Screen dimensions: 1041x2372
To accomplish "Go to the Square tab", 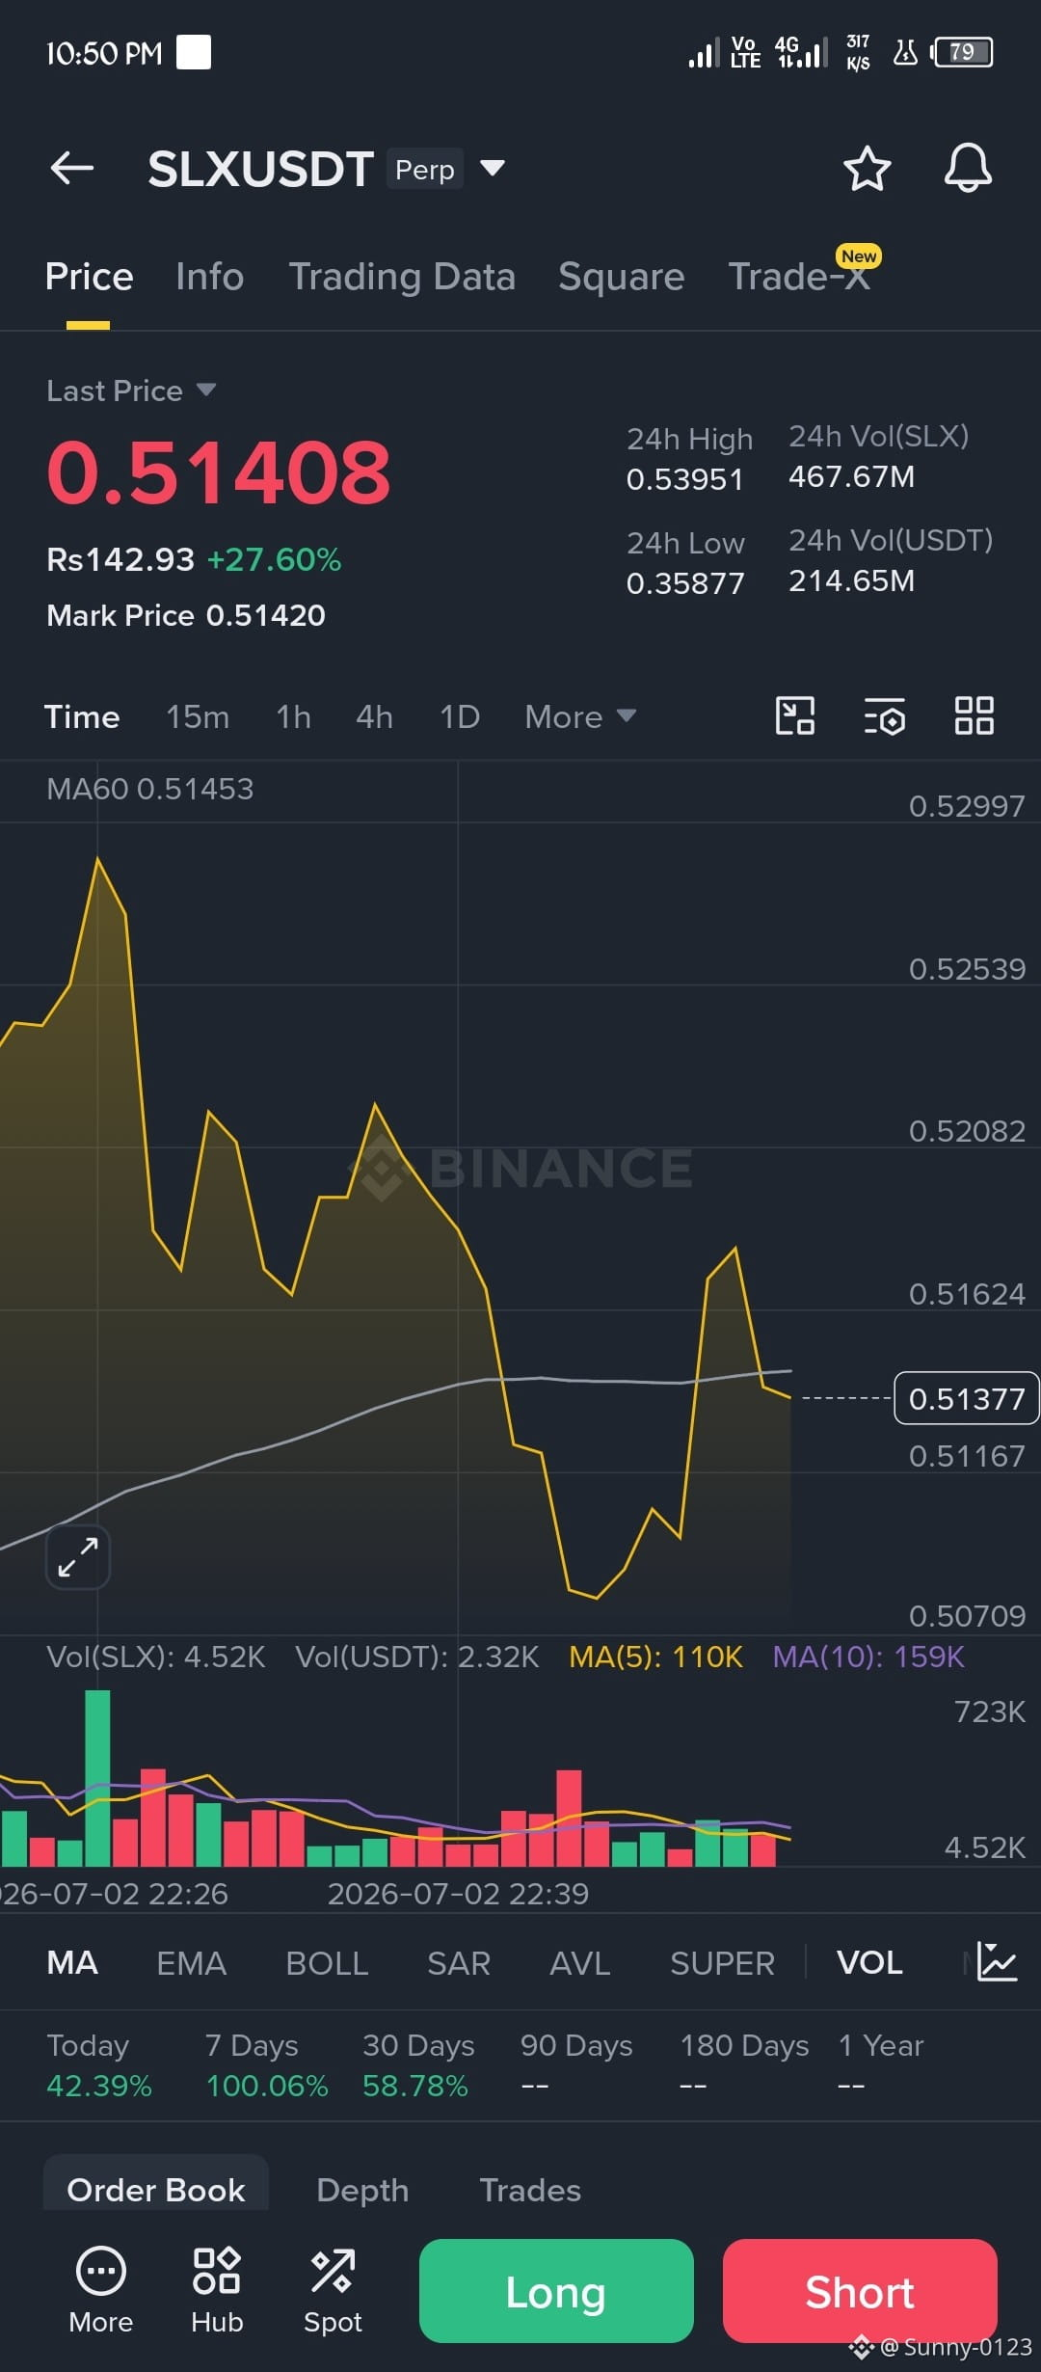I will coord(622,277).
